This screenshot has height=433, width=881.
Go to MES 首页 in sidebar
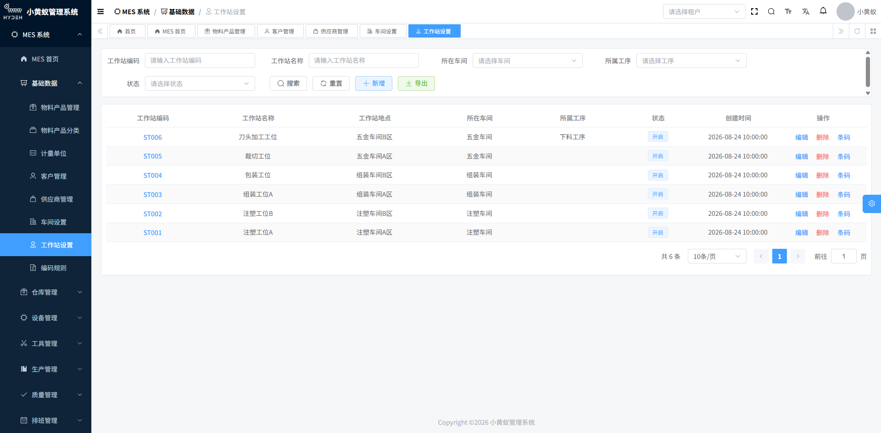click(46, 59)
